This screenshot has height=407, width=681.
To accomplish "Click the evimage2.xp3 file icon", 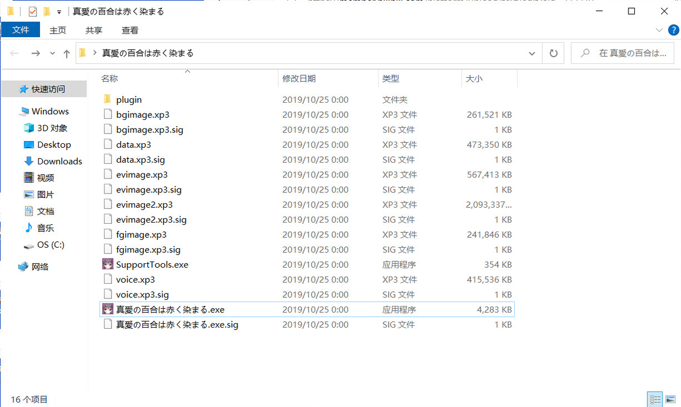I will click(x=108, y=204).
